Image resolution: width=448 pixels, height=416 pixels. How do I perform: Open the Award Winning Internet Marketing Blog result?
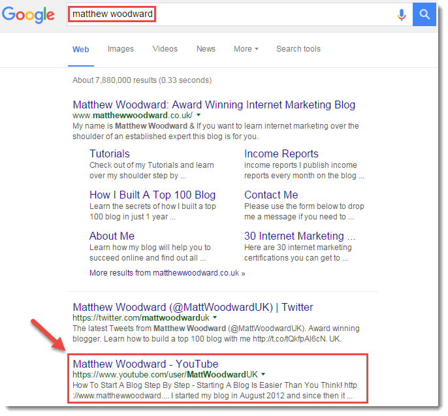214,104
